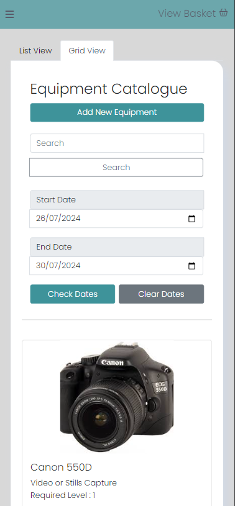Click the basket icon in header
This screenshot has width=235, height=506.
tap(223, 13)
